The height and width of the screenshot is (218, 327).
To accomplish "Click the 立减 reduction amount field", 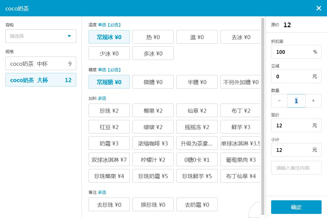I will (296, 76).
